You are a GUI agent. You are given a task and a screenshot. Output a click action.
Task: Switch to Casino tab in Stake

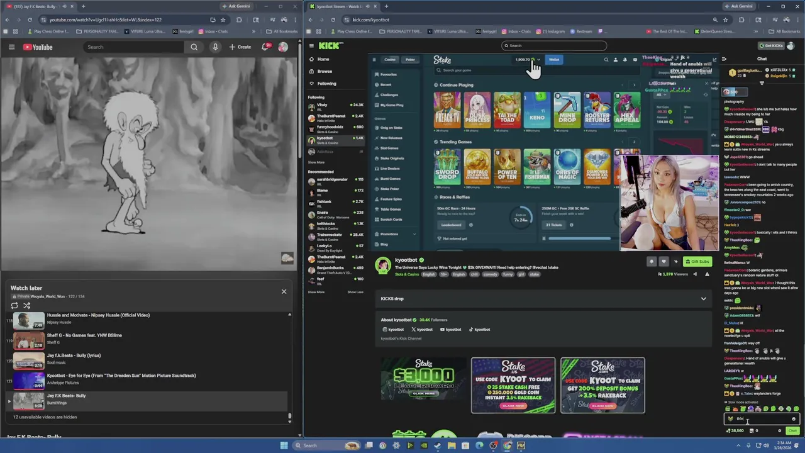click(390, 60)
